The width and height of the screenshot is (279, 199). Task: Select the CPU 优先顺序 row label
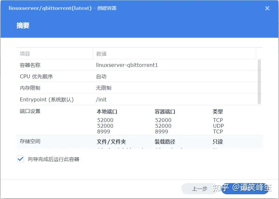click(36, 76)
